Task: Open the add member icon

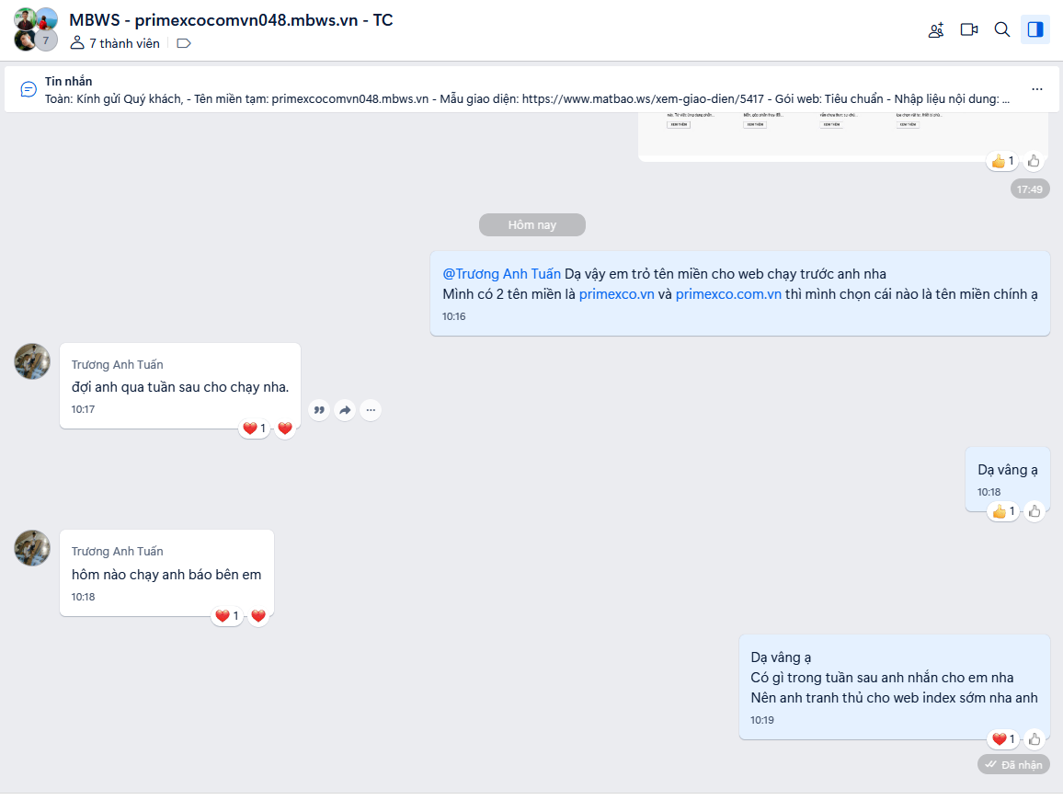Action: 936,29
